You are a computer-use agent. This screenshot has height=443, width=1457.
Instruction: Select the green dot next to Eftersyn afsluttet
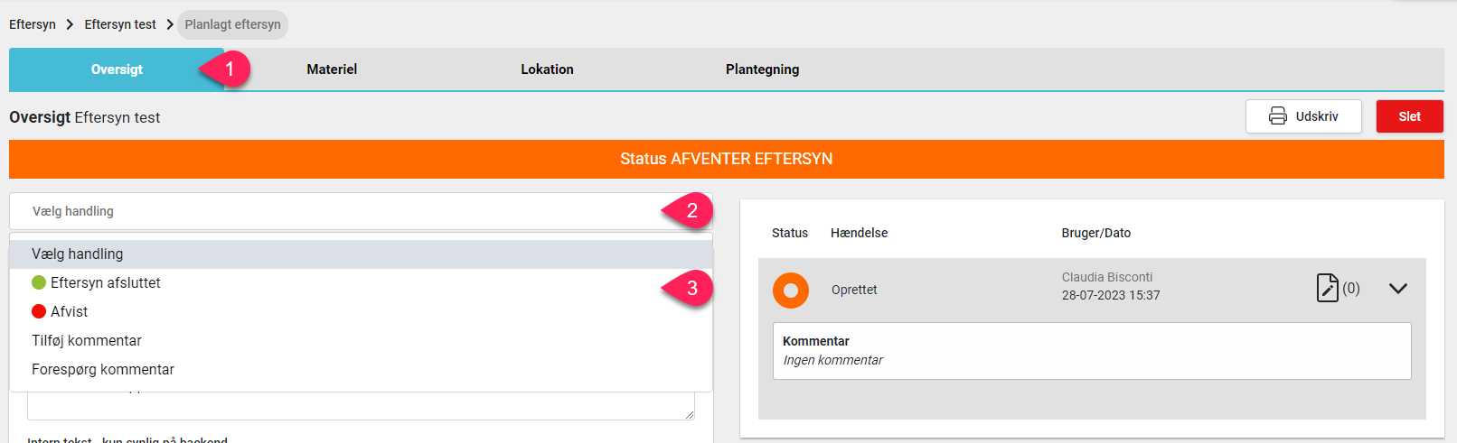39,282
